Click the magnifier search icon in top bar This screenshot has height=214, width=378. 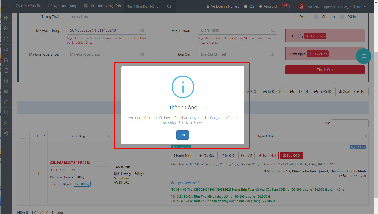tap(169, 6)
